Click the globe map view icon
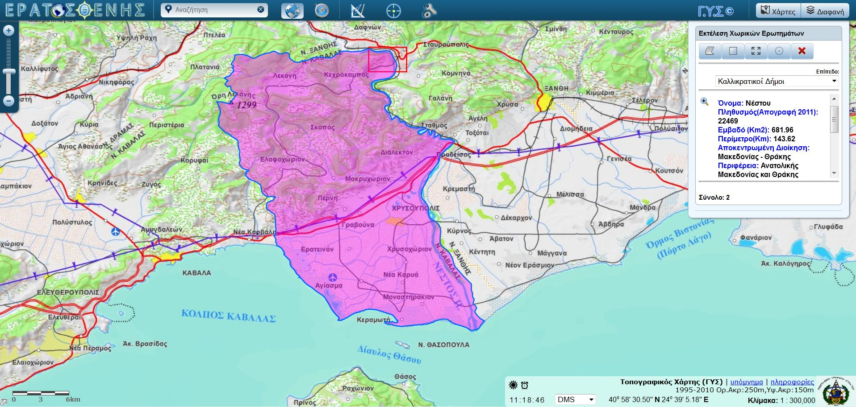Screen dimensions: 856x407 click(x=292, y=10)
